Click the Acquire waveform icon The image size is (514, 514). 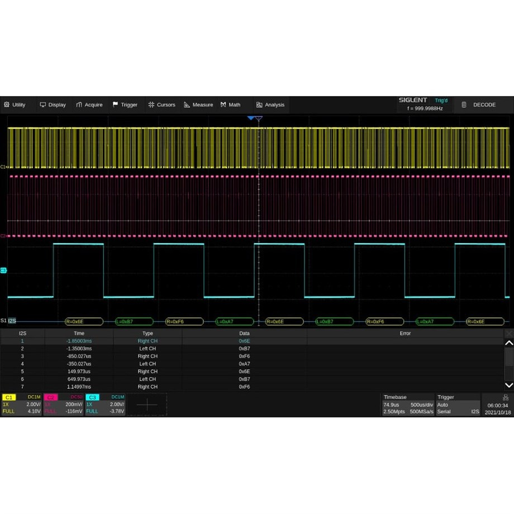79,104
